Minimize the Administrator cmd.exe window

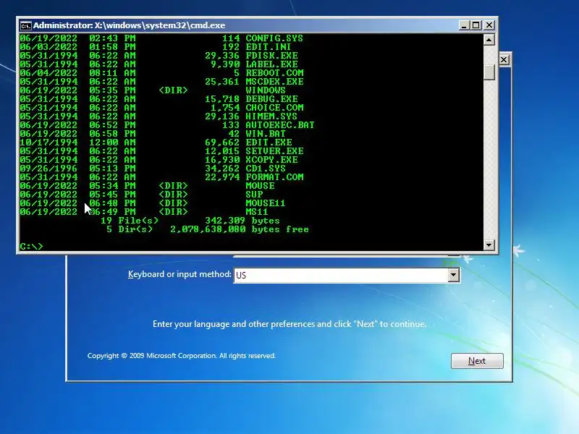click(x=464, y=25)
